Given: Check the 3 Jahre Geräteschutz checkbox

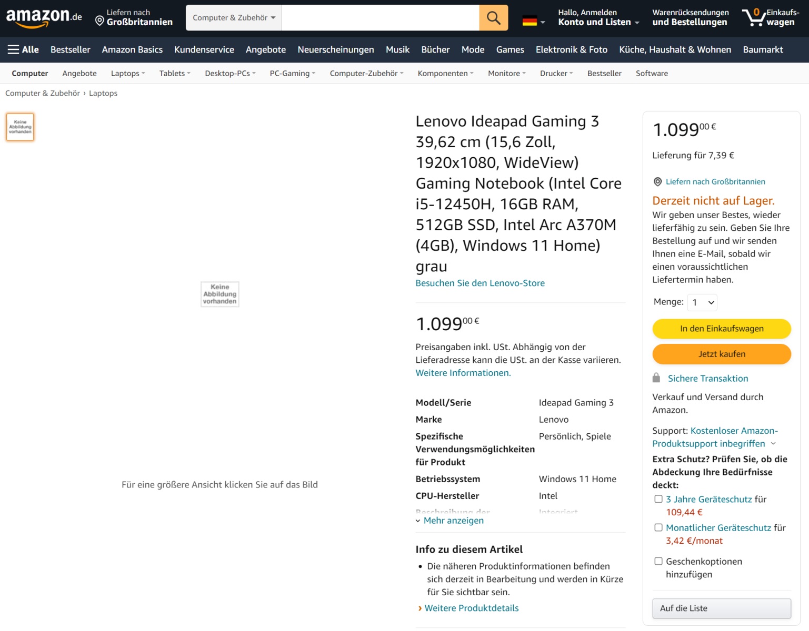Looking at the screenshot, I should tap(658, 499).
